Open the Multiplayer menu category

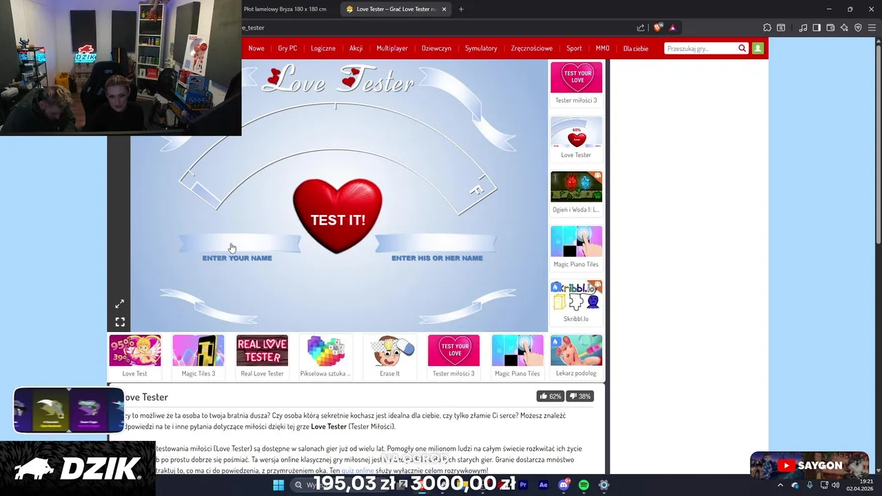pyautogui.click(x=392, y=48)
